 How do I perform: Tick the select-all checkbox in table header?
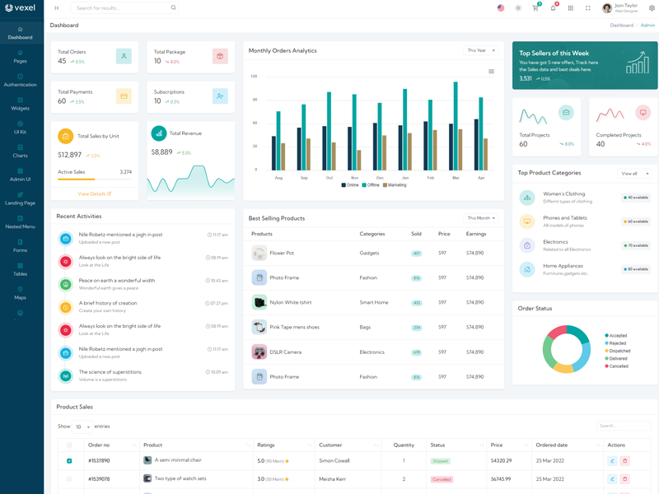(x=69, y=445)
